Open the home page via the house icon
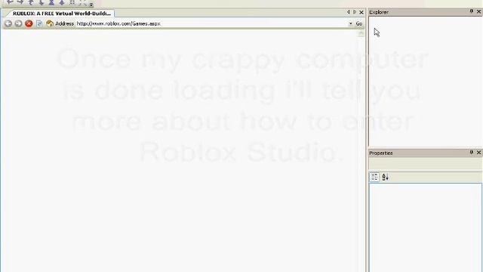Screen dimensions: 483x272 click(50, 23)
